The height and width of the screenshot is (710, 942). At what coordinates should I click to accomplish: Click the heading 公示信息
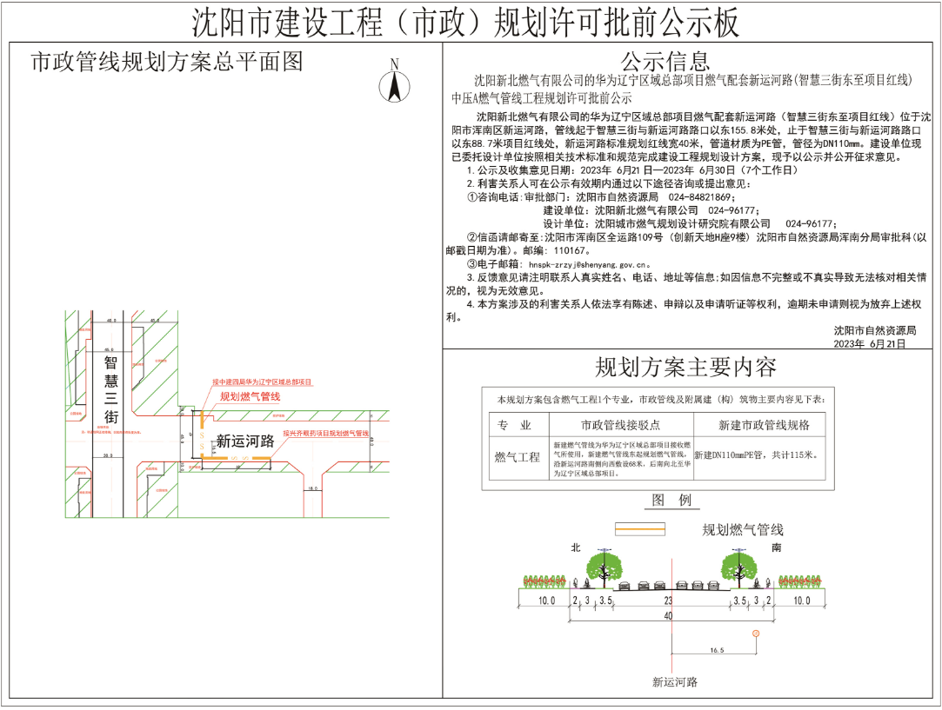click(x=665, y=61)
